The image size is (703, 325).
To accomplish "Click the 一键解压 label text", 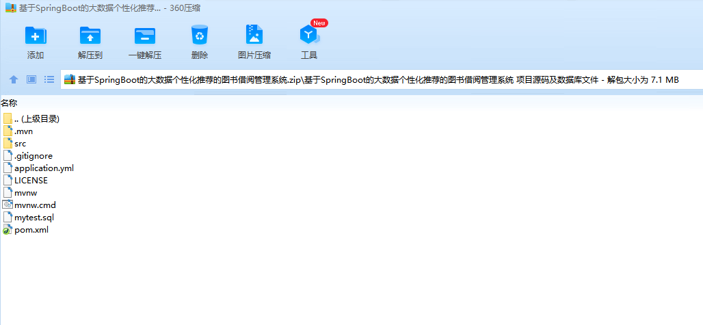I will pyautogui.click(x=145, y=55).
